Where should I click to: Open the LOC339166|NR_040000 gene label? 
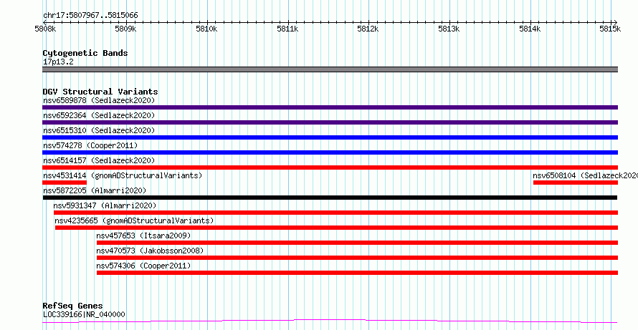84,314
